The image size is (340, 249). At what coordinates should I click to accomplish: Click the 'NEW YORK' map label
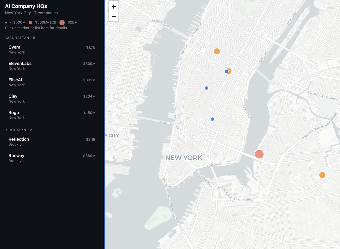point(184,158)
